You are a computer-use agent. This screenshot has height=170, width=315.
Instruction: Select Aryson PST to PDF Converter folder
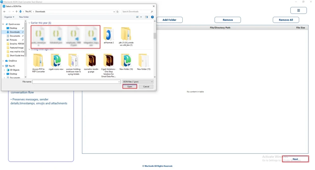click(38, 63)
